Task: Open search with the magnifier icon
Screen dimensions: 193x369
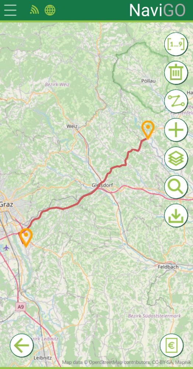Action: coord(176,187)
